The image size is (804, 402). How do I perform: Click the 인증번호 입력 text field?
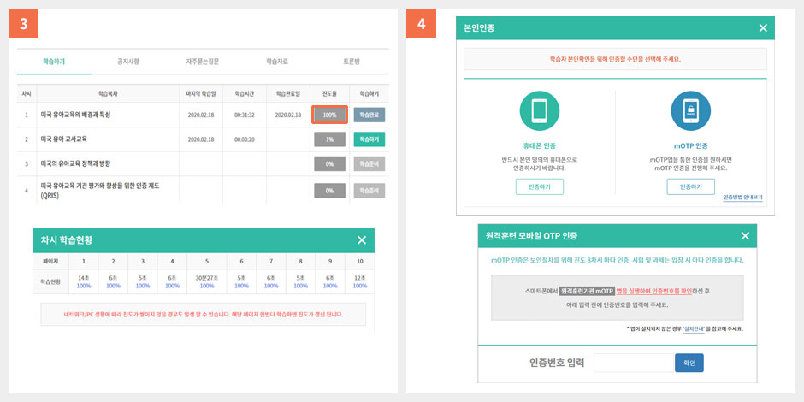633,363
